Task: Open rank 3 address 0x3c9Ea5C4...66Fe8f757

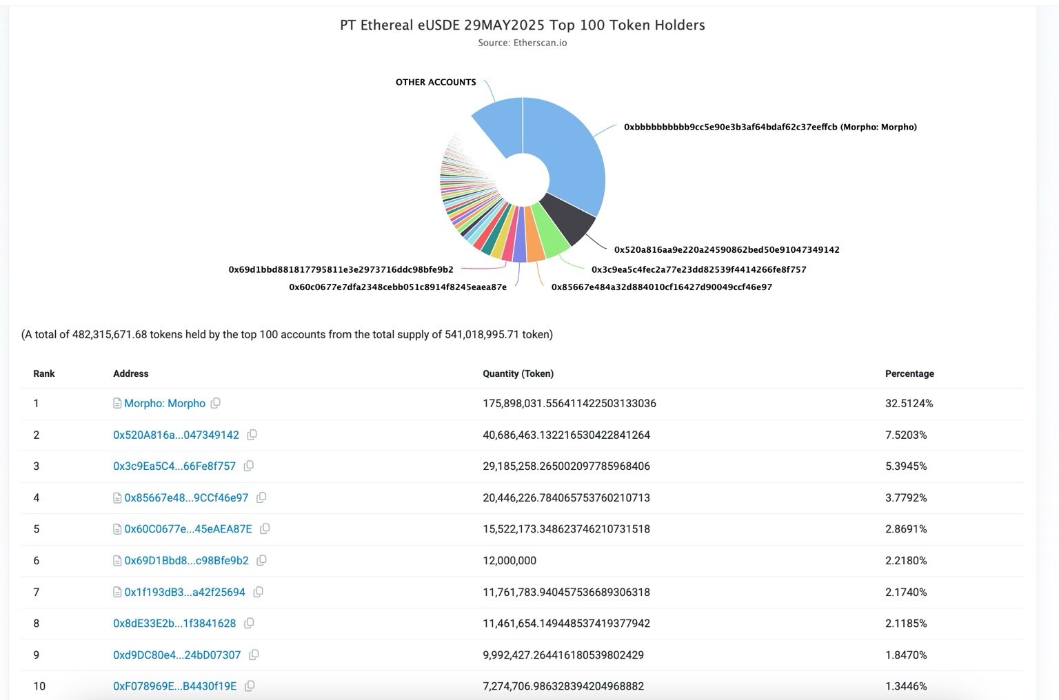Action: pos(174,466)
